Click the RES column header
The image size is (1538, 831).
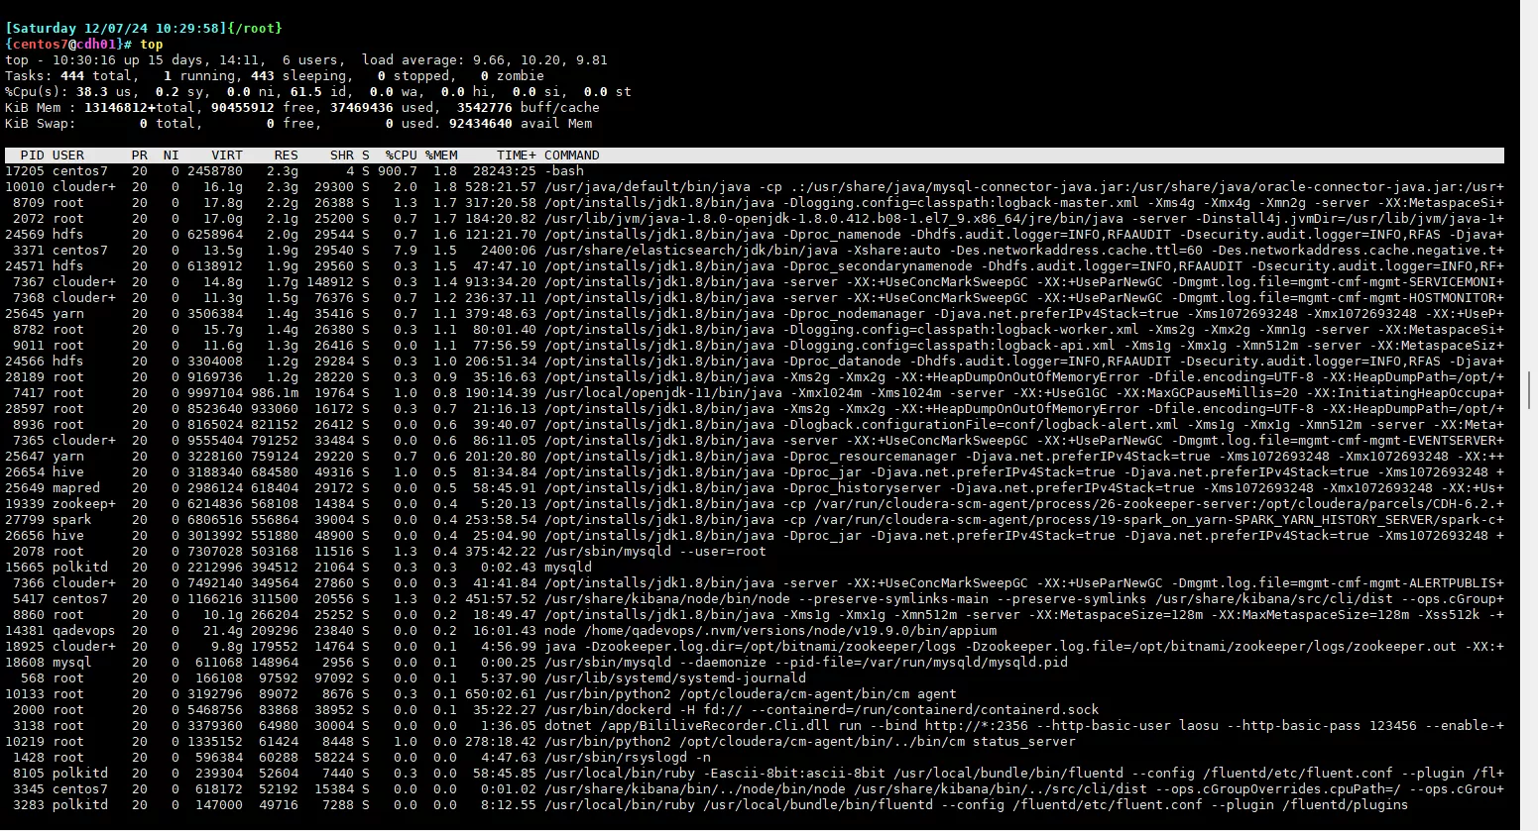286,156
